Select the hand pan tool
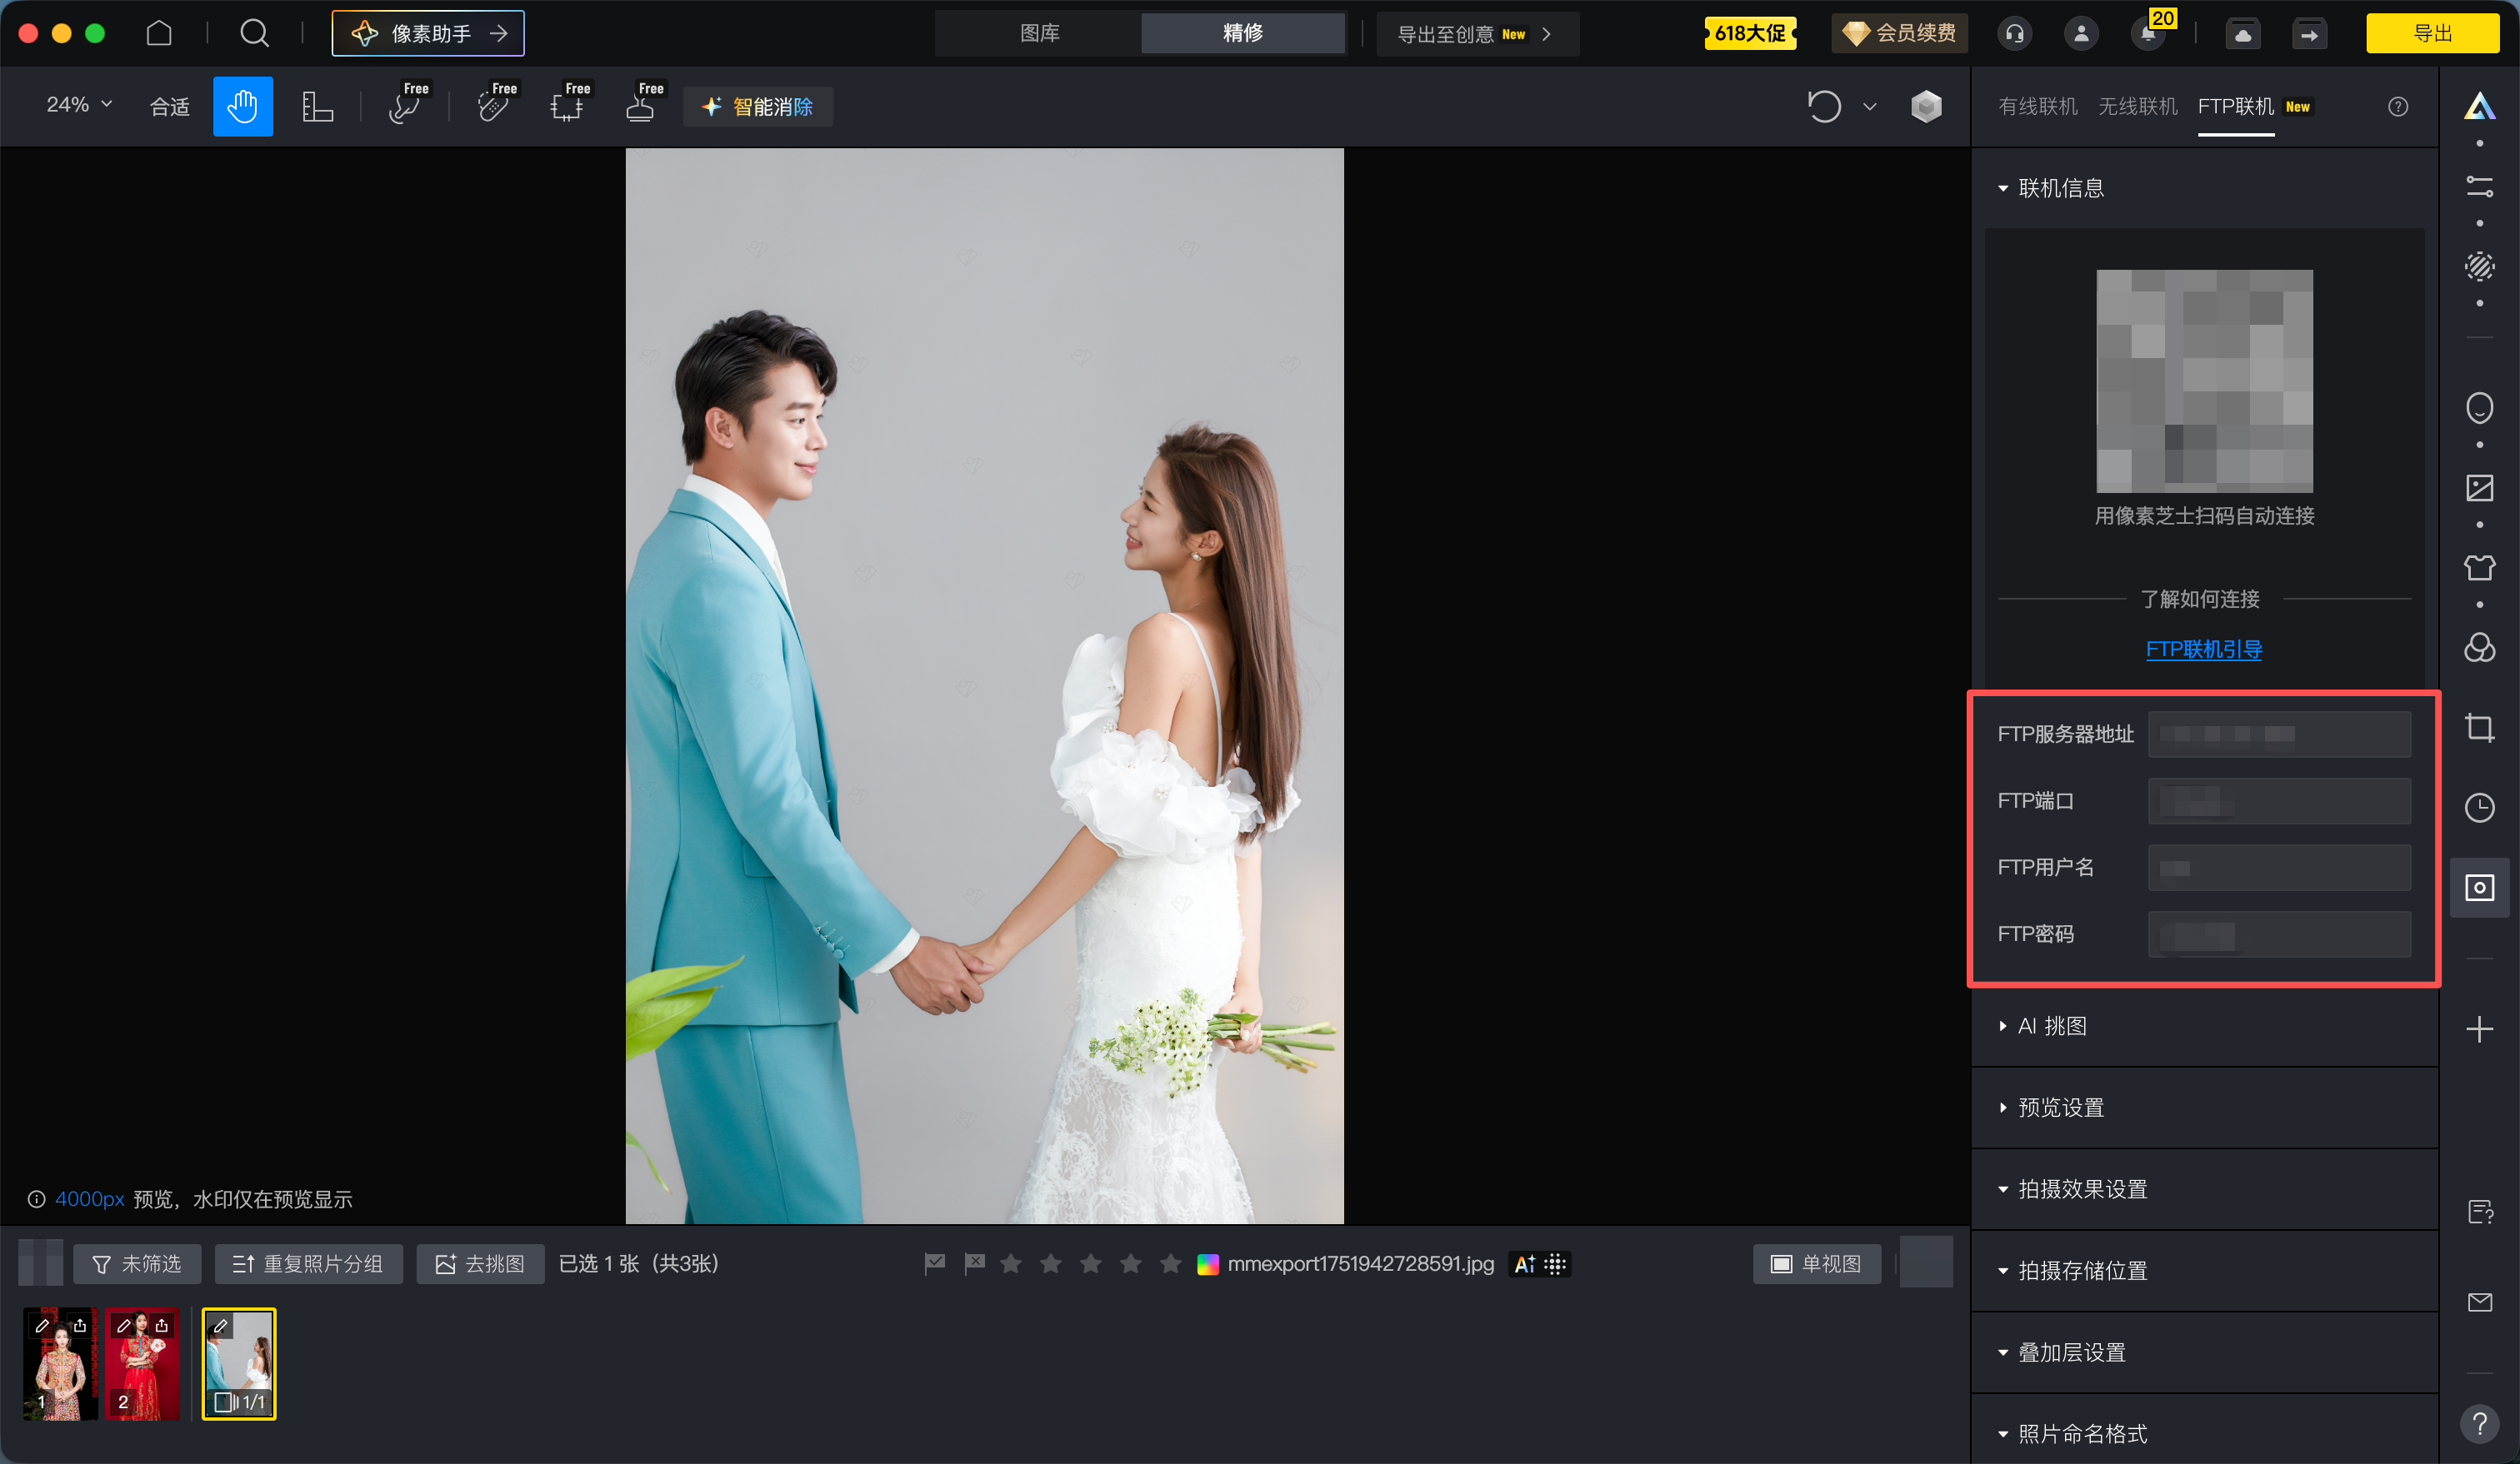Screen dimensions: 2520x1464 pos(243,106)
